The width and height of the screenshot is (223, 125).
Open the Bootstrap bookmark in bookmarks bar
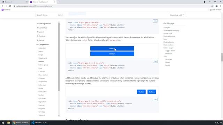click(6, 10)
